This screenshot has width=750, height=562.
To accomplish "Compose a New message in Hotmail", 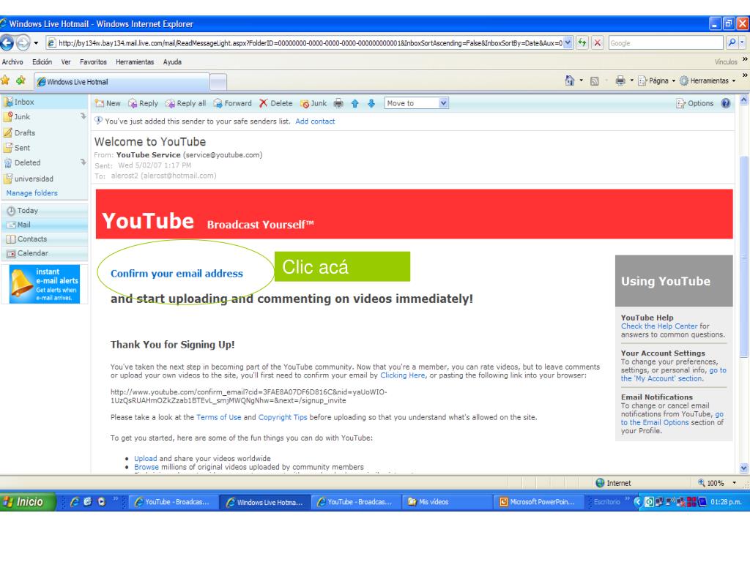I will point(108,103).
